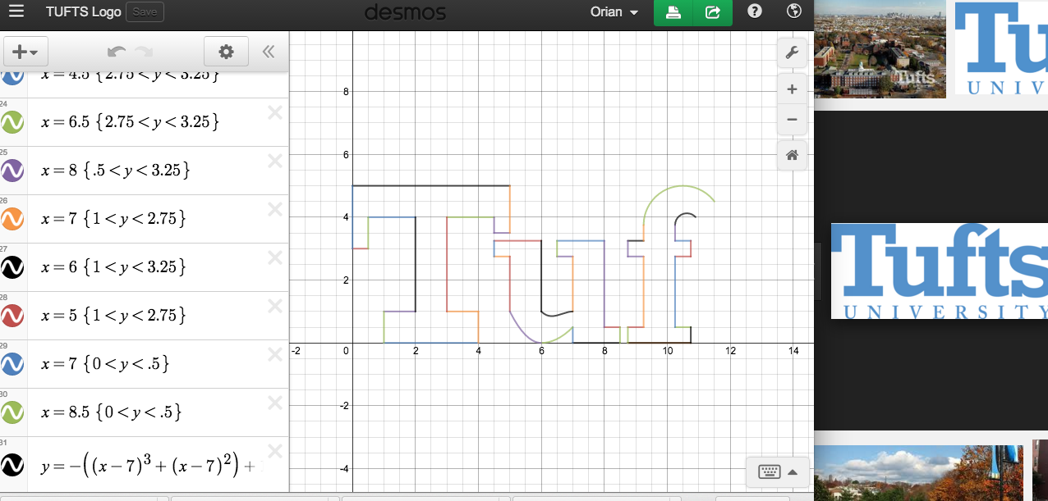This screenshot has height=501, width=1048.
Task: Share the graph via the green share icon
Action: coord(711,13)
